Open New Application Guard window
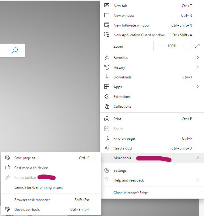The width and height of the screenshot is (204, 216). (152, 35)
